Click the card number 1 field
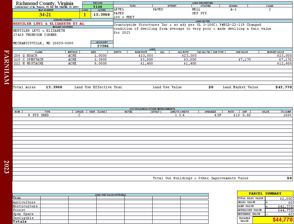 (x=85, y=15)
